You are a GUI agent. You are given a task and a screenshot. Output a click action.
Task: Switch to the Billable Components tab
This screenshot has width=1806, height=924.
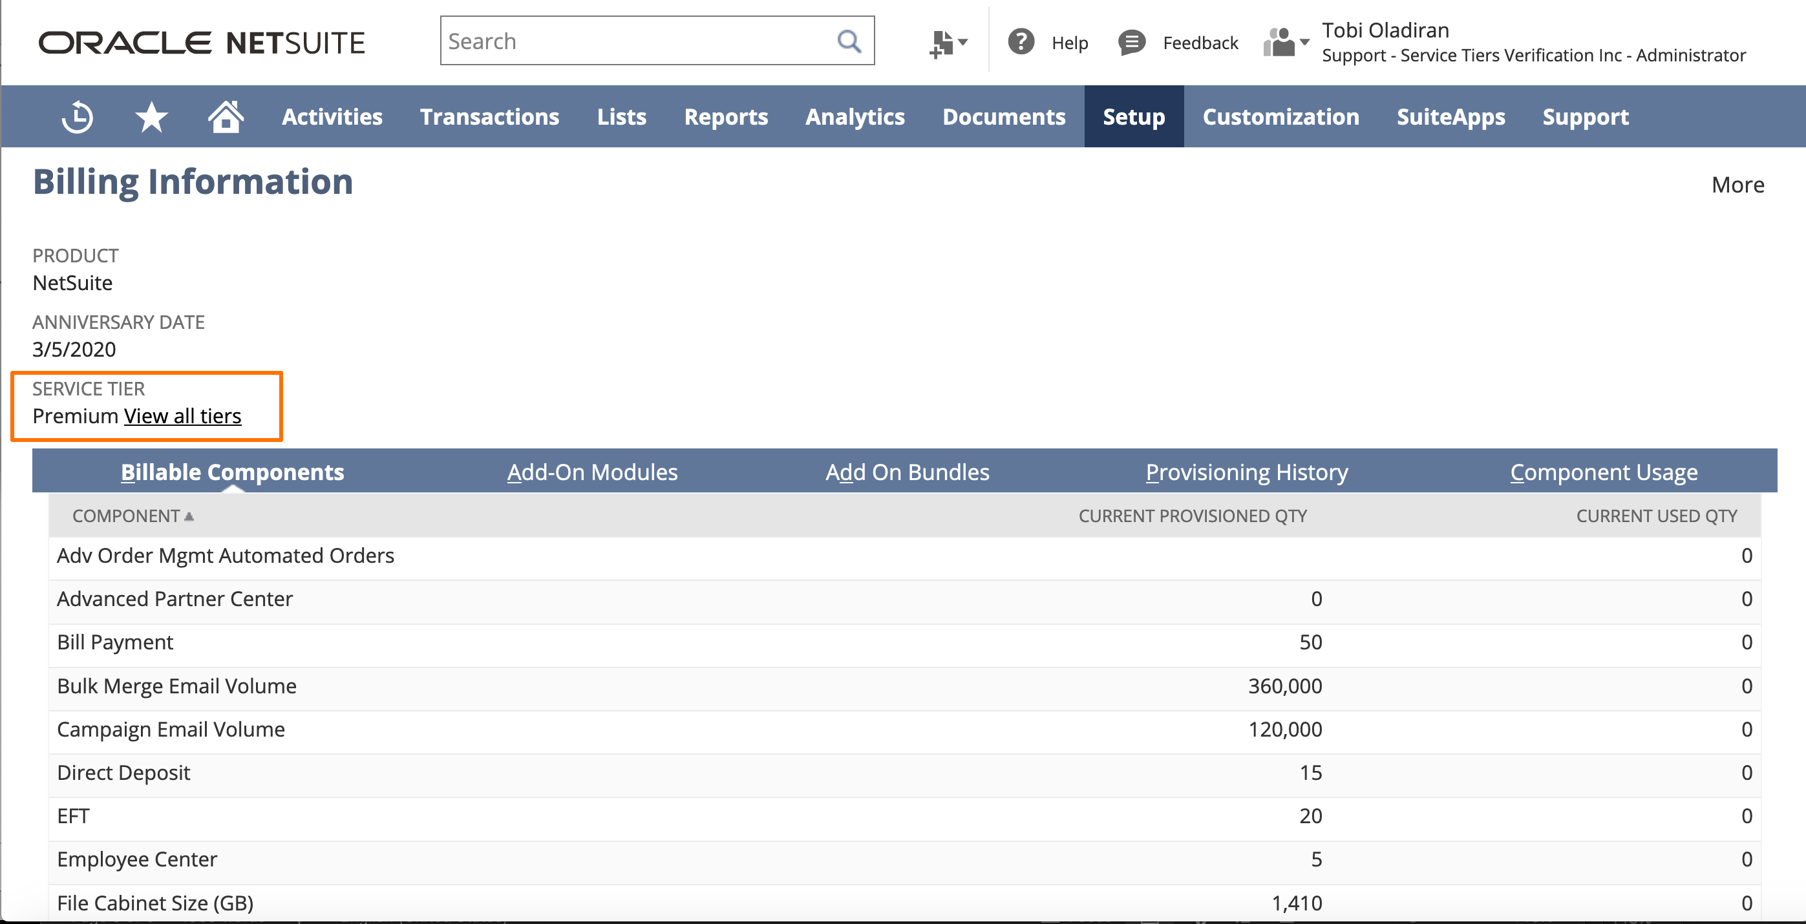click(232, 472)
